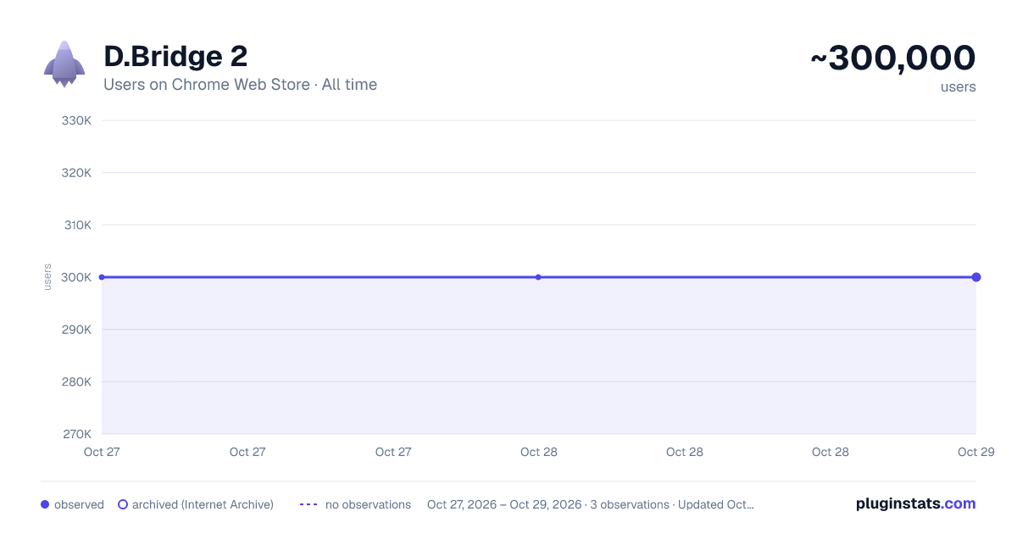Click the D.Bridge 2 rocket logo icon

click(x=64, y=64)
